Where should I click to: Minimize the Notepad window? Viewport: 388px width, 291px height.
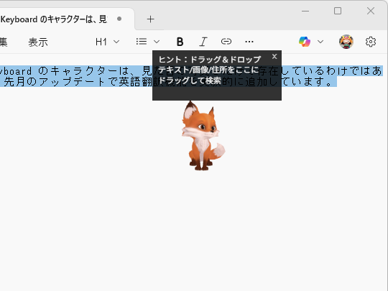pyautogui.click(x=305, y=11)
